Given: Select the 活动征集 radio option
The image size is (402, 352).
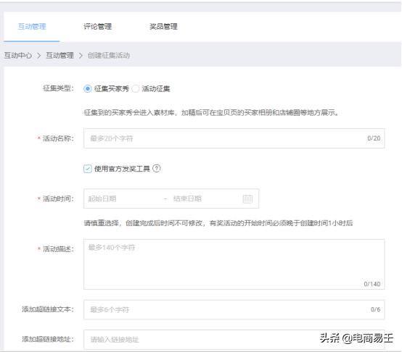Looking at the screenshot, I should point(136,89).
